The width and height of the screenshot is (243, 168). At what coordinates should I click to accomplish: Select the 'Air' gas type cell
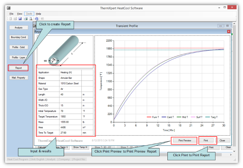70,89
